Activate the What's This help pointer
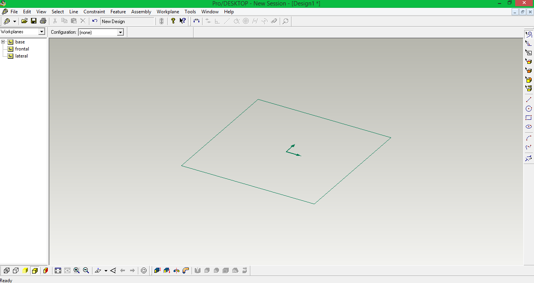 click(x=183, y=21)
